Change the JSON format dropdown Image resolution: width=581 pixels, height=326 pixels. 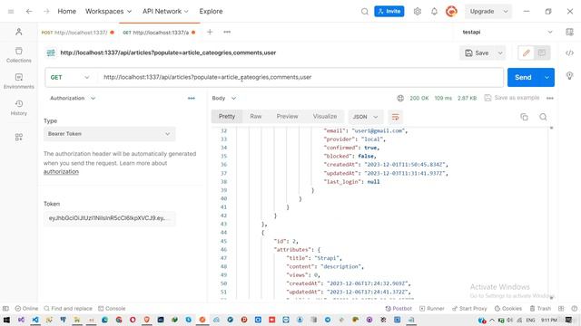tap(365, 117)
